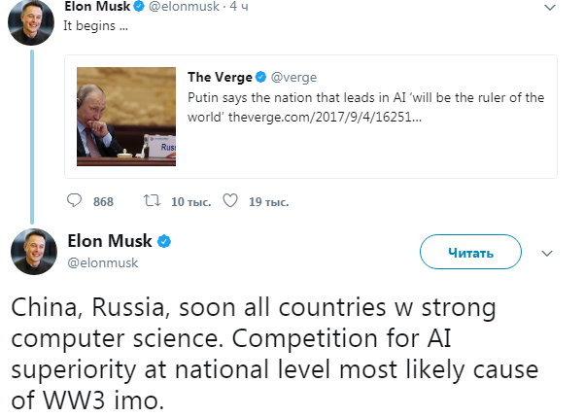Click the reply speech-bubble icon
This screenshot has width=584, height=417.
click(76, 201)
